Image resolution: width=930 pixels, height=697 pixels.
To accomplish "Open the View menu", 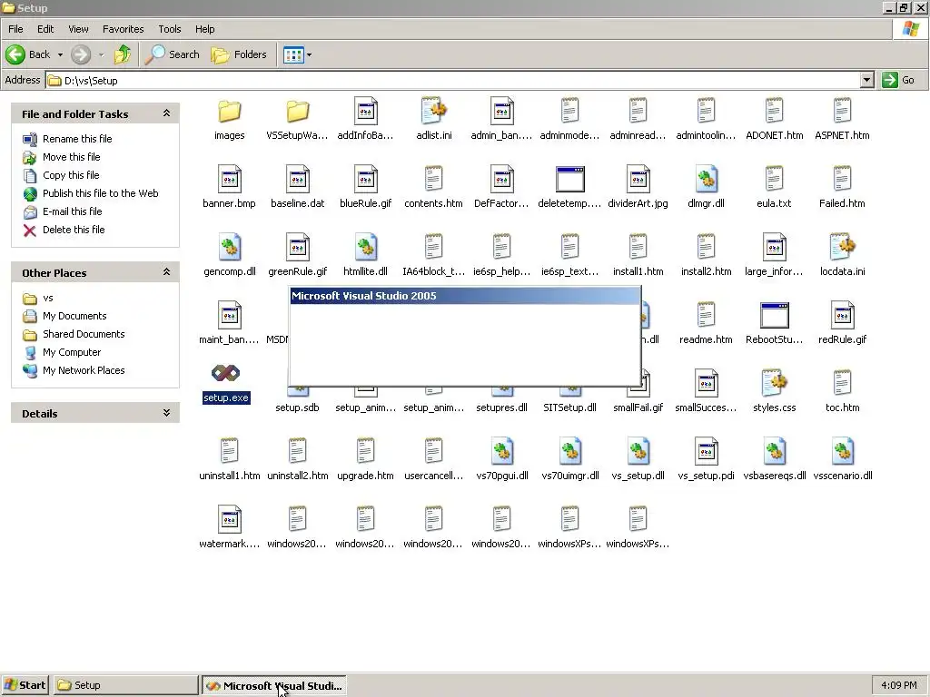I will [78, 29].
